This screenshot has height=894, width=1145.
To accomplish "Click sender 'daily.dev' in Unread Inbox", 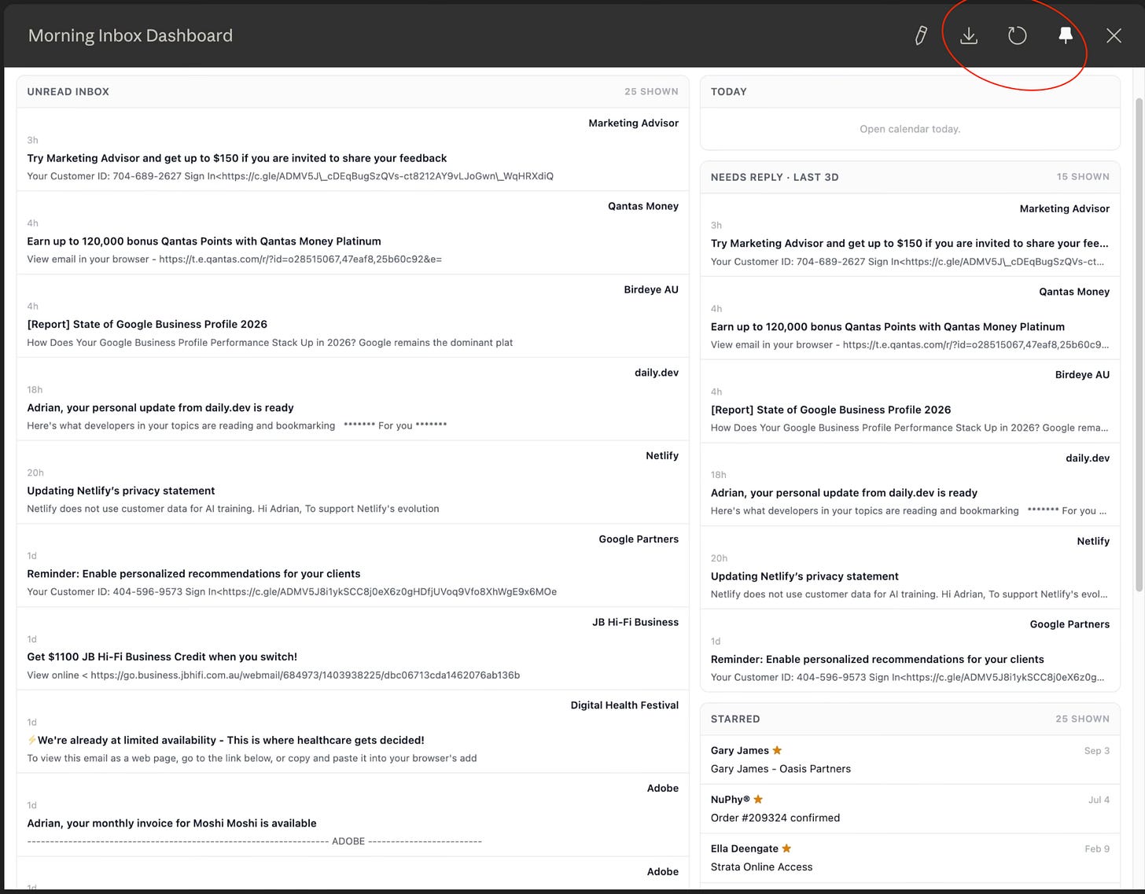I will tap(657, 373).
